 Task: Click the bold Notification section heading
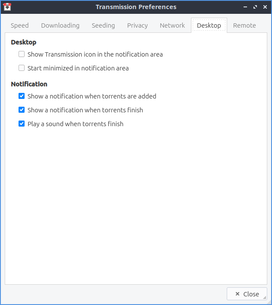pos(29,84)
